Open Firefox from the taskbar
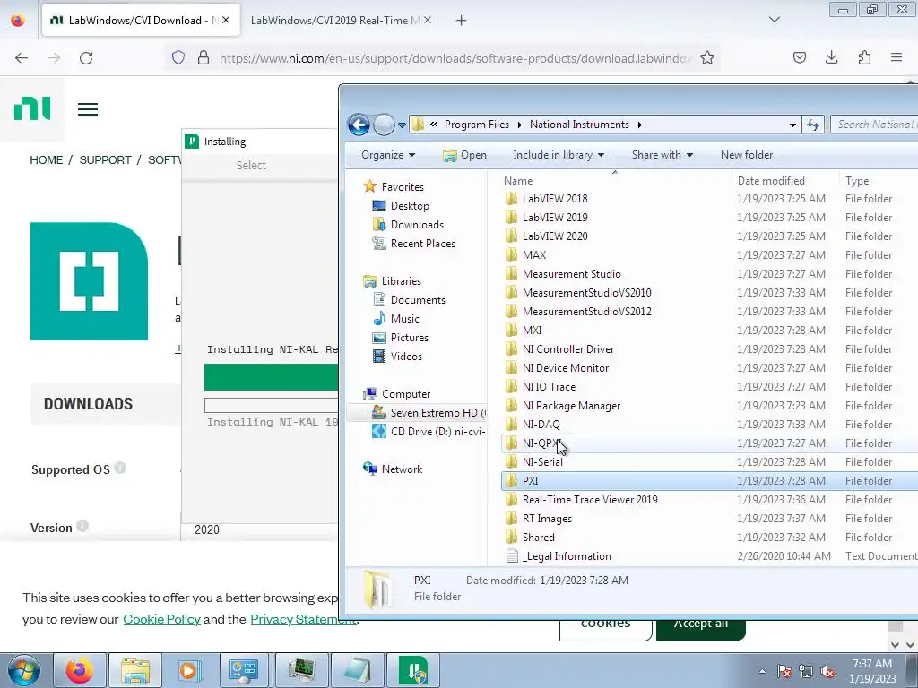Screen dimensions: 918x688 point(80,670)
